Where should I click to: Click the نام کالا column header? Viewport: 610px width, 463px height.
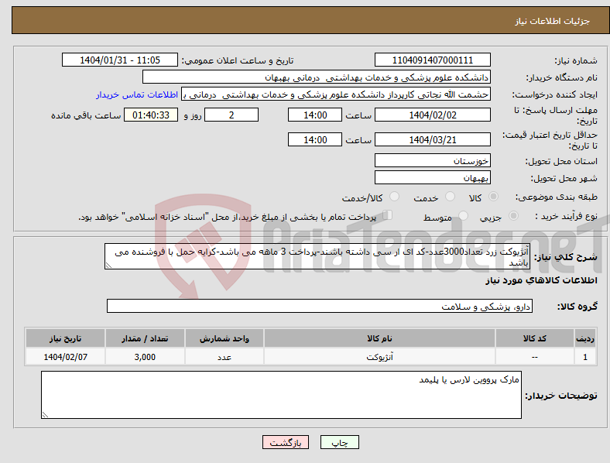pyautogui.click(x=379, y=338)
